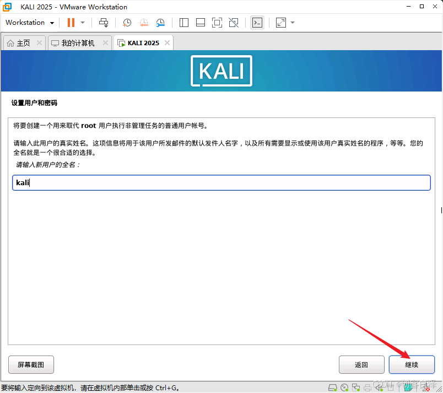Open the snapshot manager icon
Viewport: 443px width, 393px height.
coord(160,23)
